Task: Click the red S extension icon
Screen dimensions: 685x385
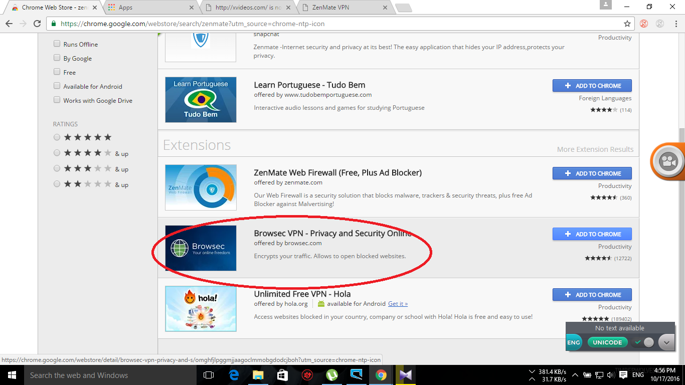Action: tap(644, 24)
